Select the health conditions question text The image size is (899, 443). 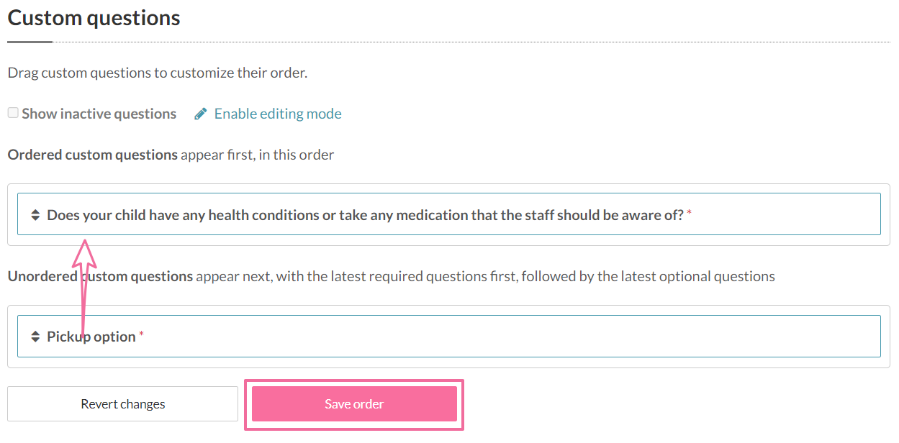(x=365, y=214)
